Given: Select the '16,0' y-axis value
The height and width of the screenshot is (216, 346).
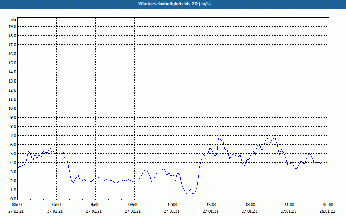Looking at the screenshot, I should [12, 54].
